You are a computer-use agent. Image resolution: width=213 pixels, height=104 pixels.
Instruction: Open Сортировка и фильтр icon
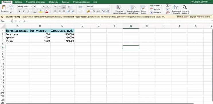175,7
